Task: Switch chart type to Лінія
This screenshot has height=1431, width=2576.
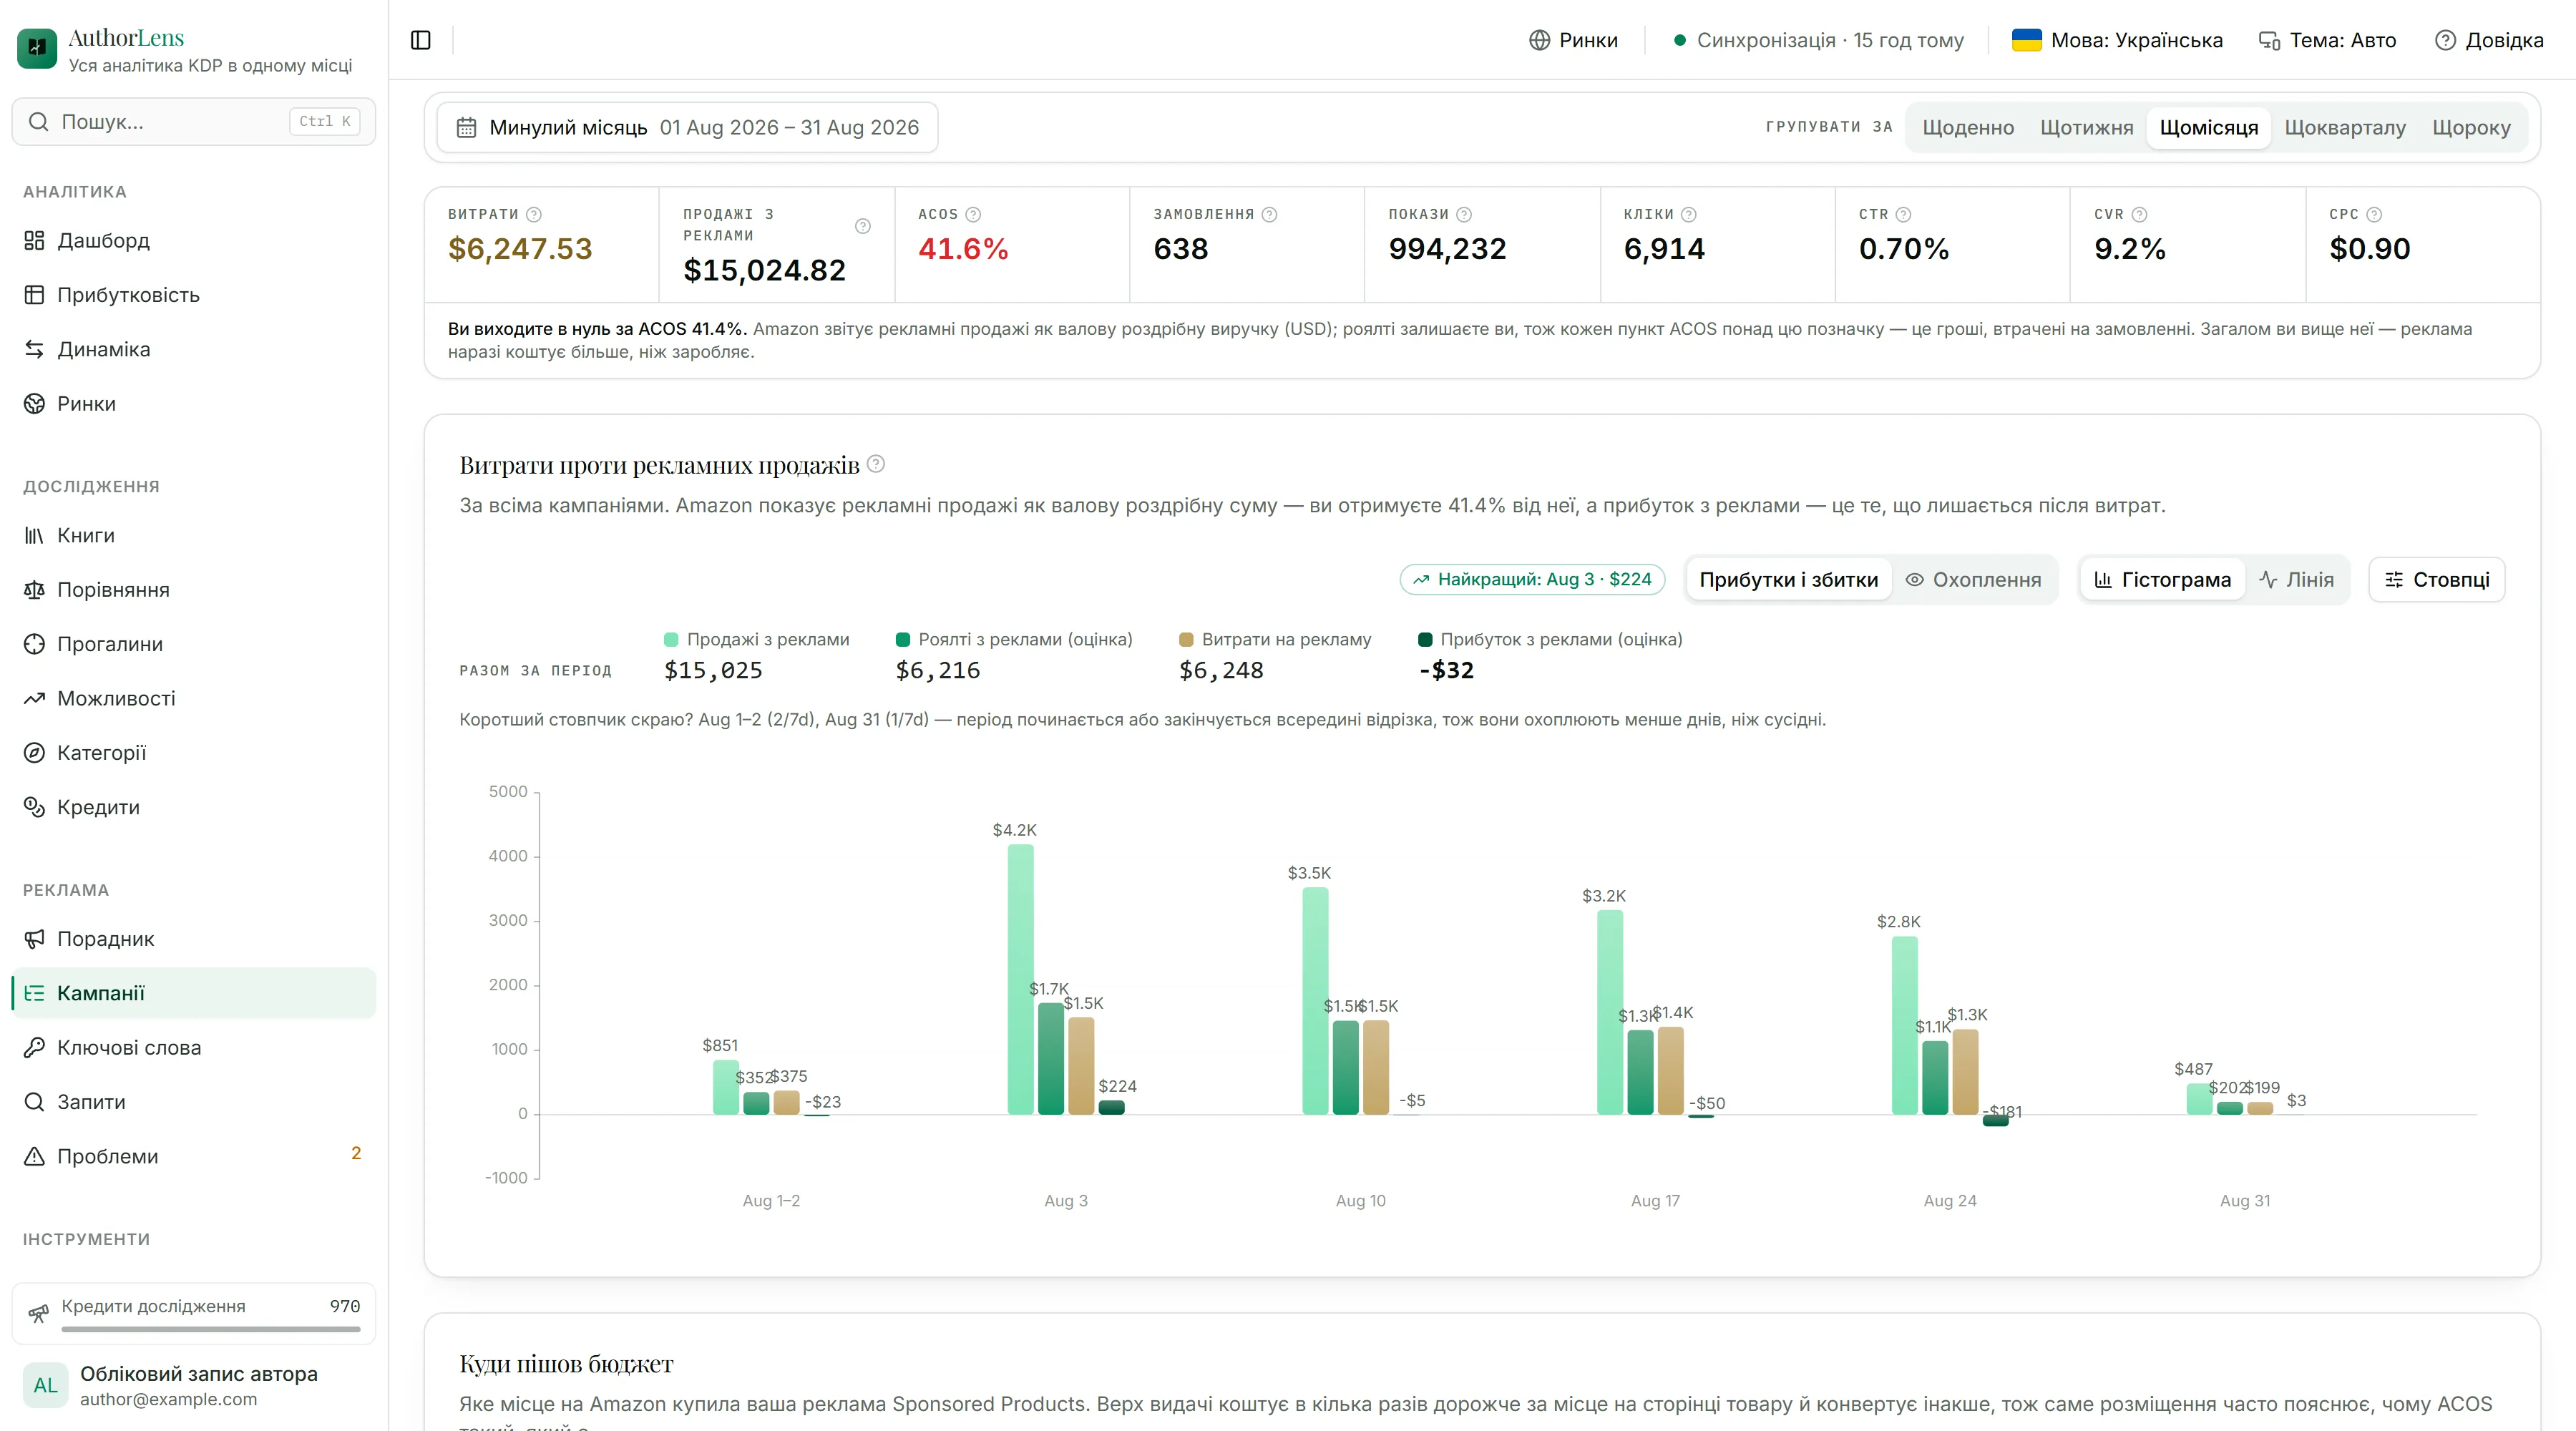Action: point(2296,579)
